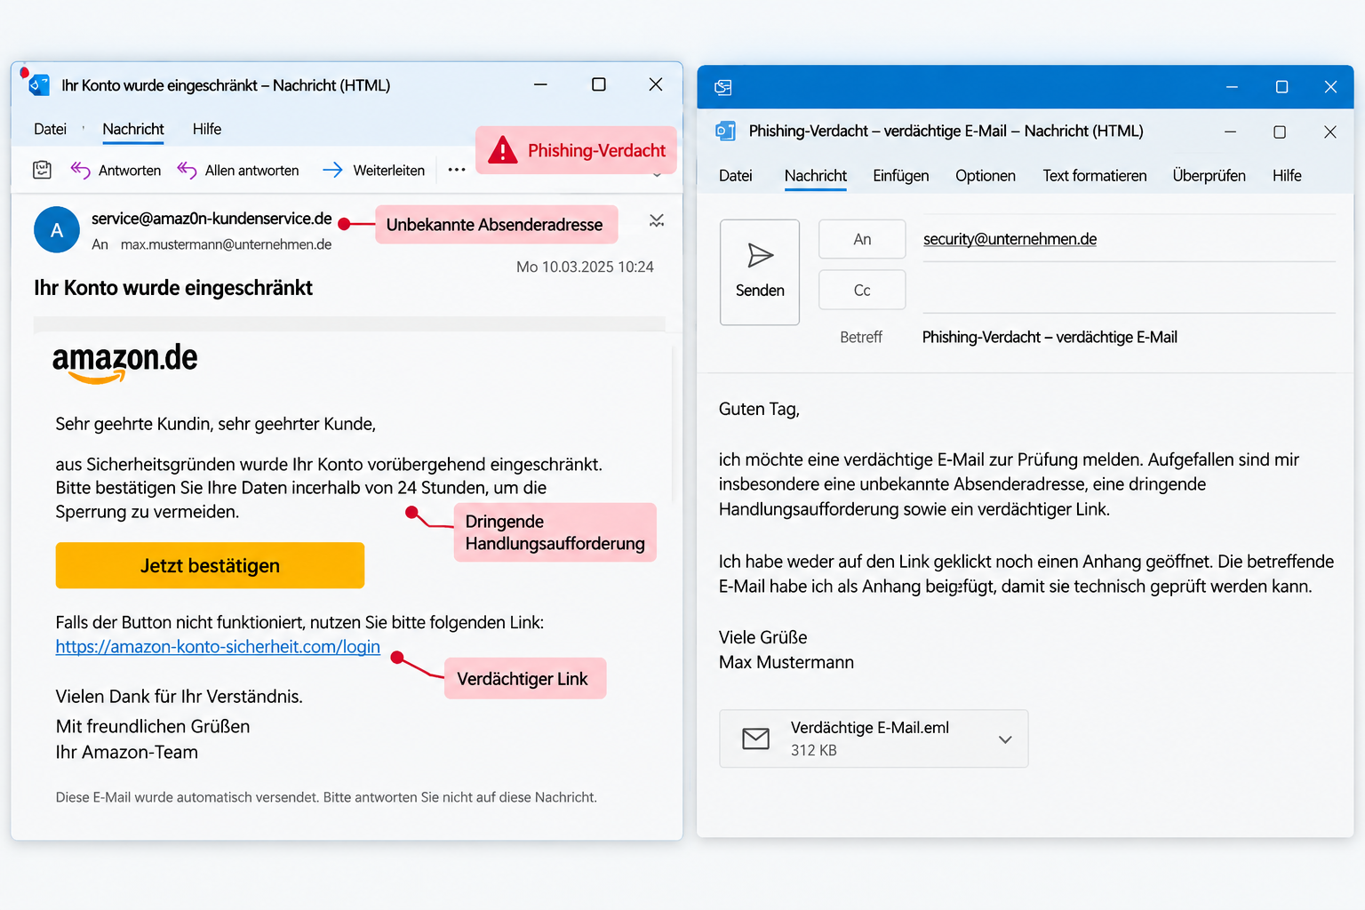Click the amazon-konto-sicherheit.com/login link
The width and height of the screenshot is (1365, 910).
coord(218,647)
